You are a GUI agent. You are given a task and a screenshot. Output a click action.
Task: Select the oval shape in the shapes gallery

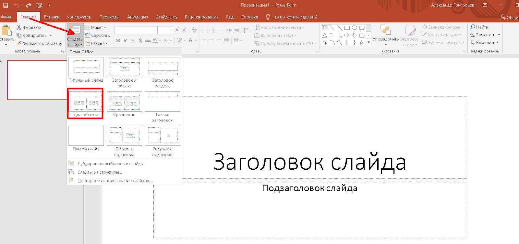354,28
